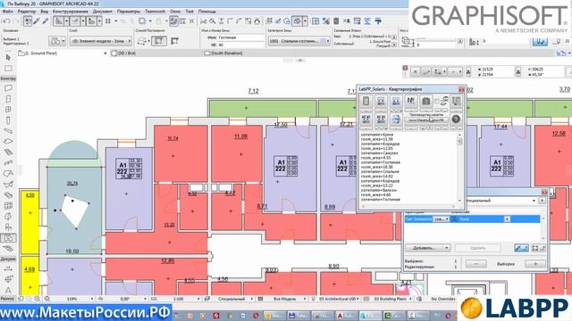
Task: Choose the last zone construction method icon
Action: click(175, 41)
